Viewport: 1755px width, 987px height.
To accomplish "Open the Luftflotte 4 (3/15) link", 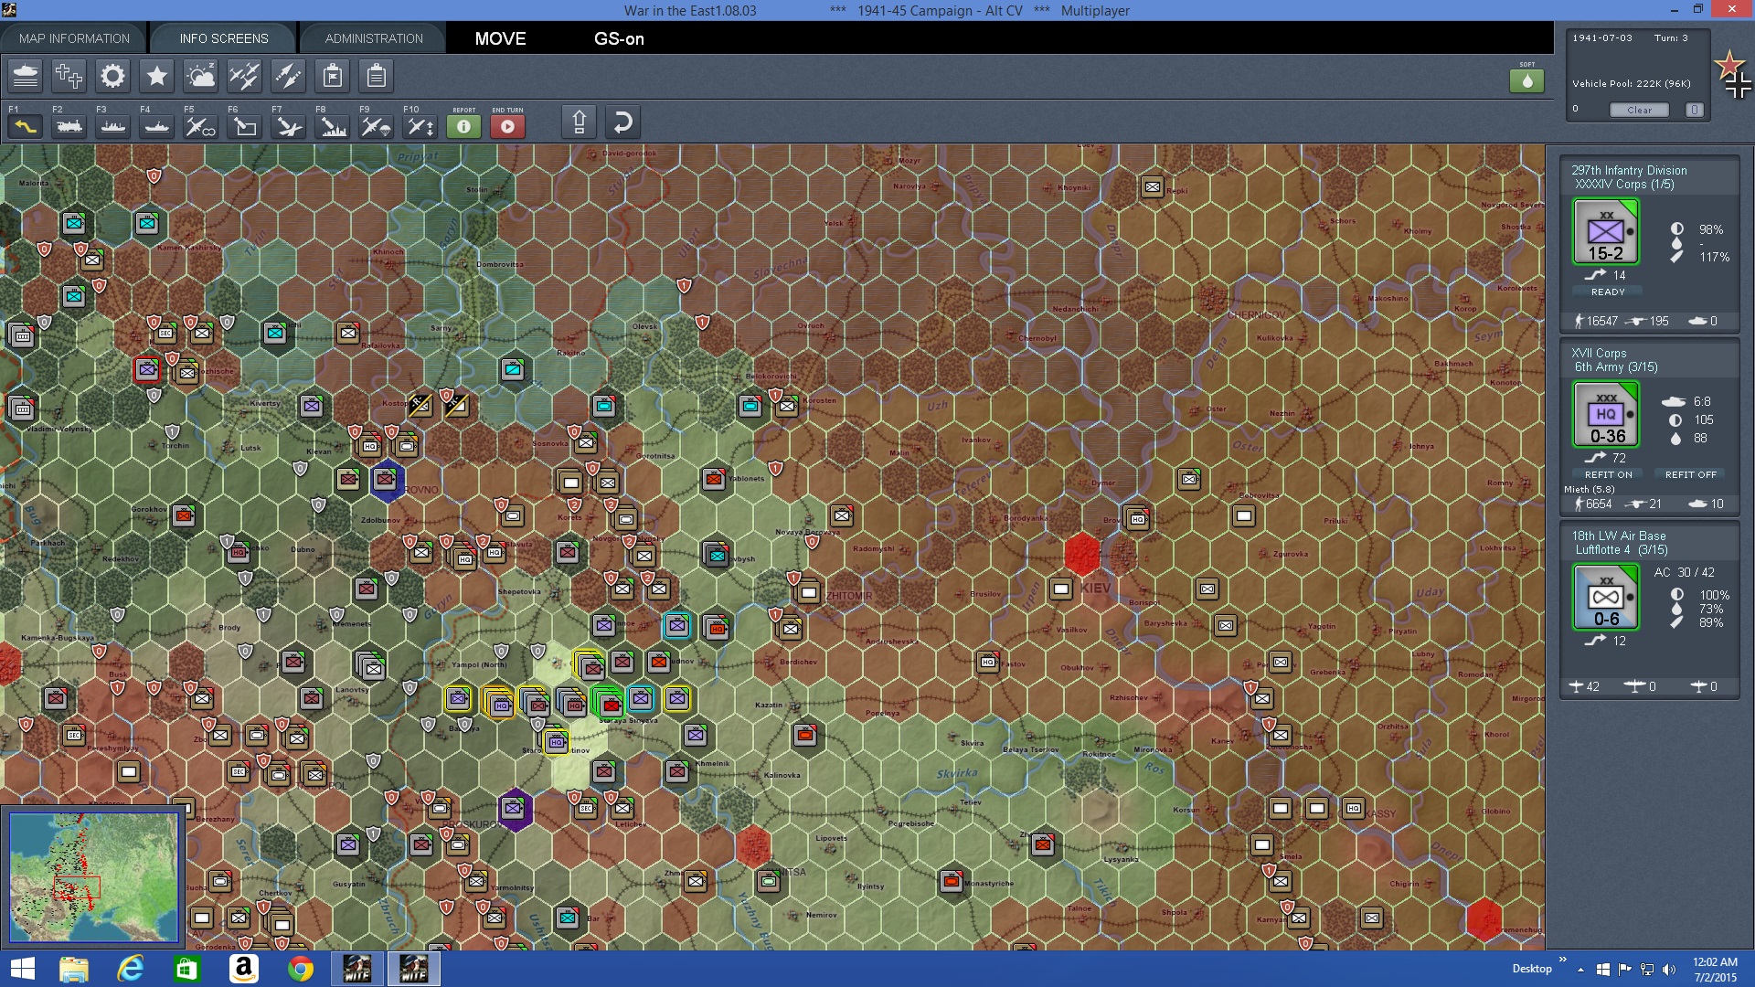I will pyautogui.click(x=1621, y=550).
